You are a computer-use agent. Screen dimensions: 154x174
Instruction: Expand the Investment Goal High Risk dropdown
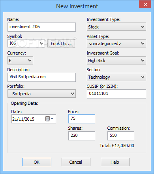point(116,61)
